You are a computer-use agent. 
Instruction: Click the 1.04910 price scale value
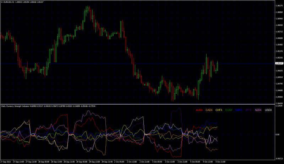[279, 77]
